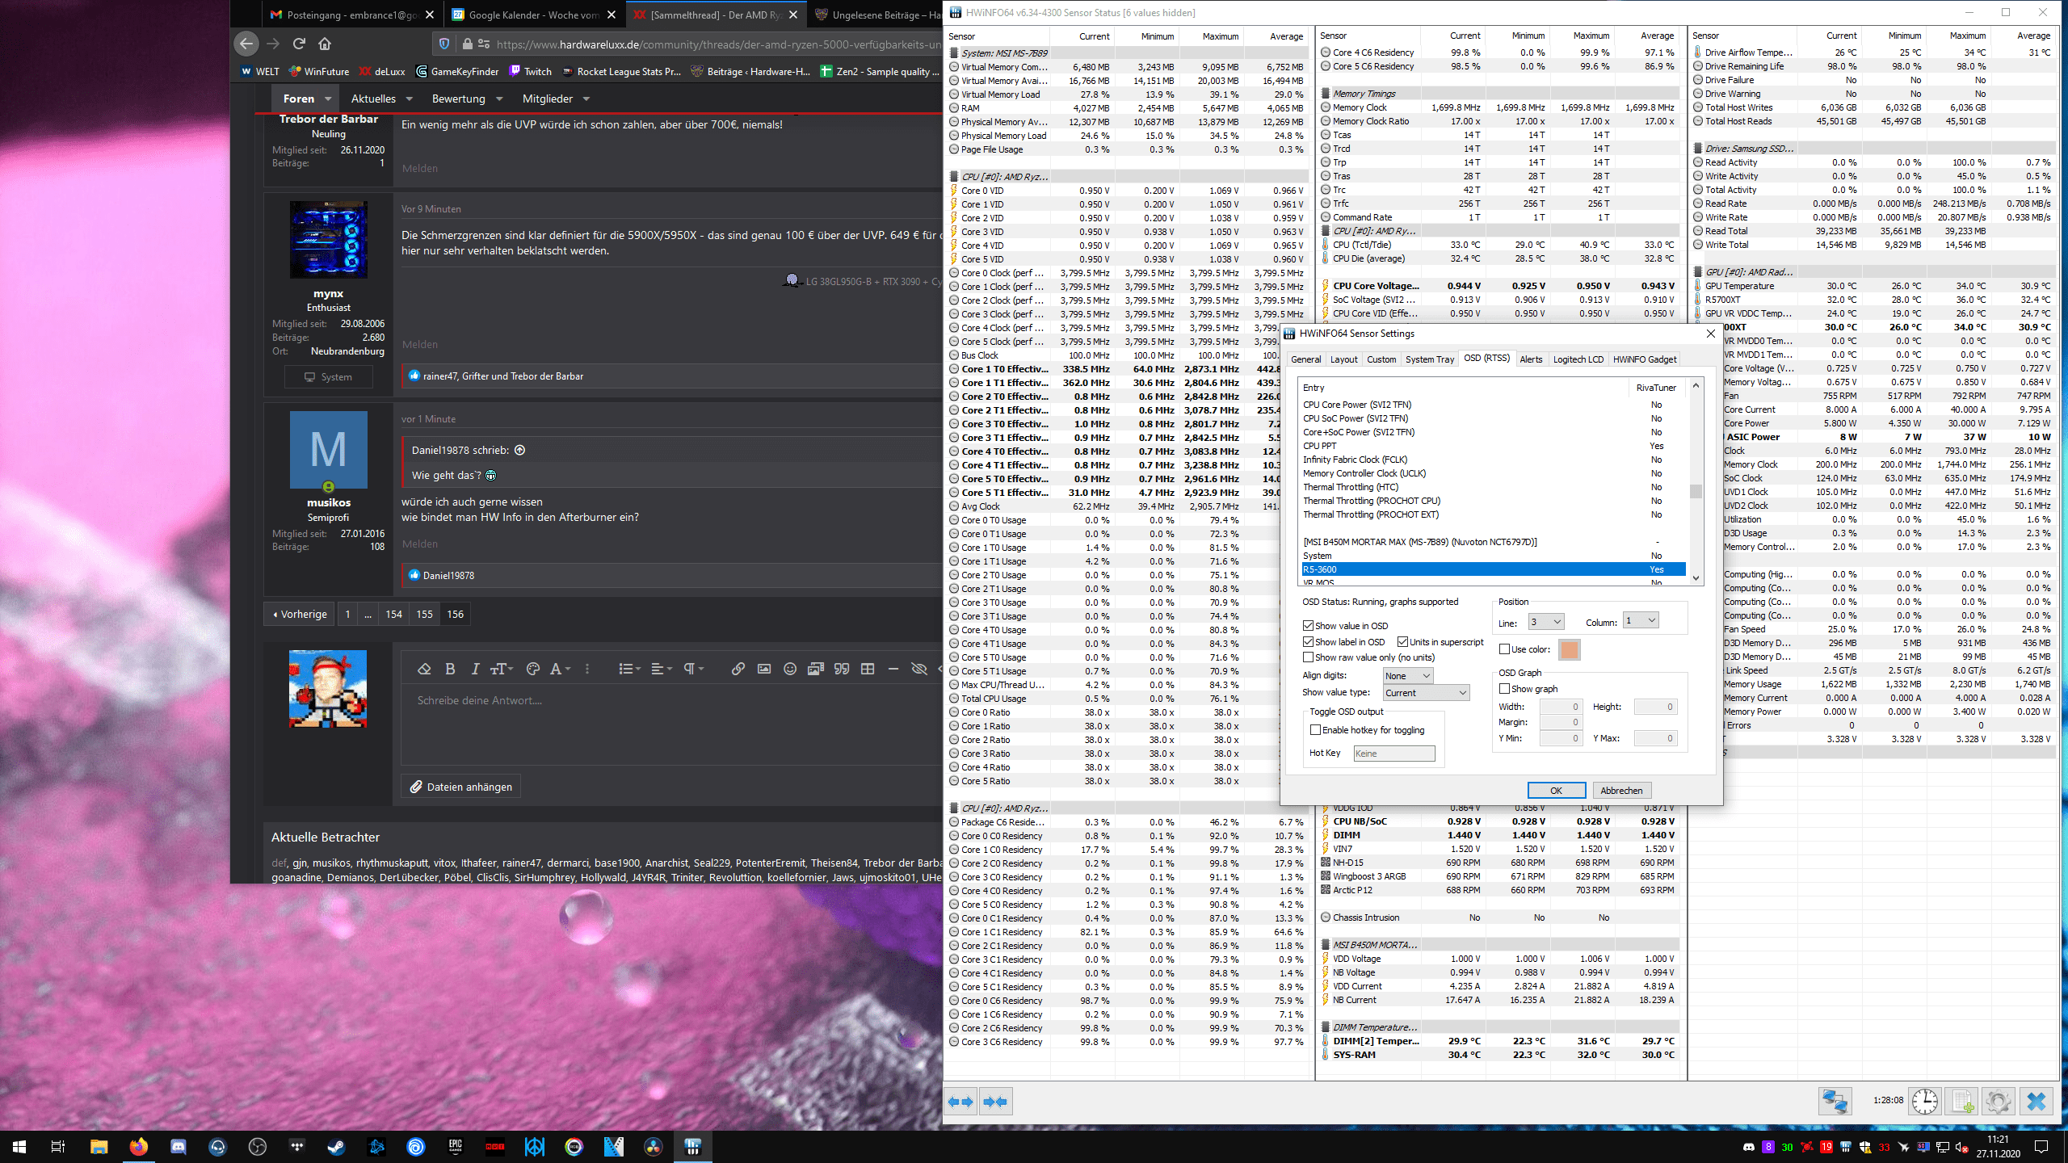Click the collapse columns arrows button in HWiNFO
This screenshot has width=2068, height=1163.
(x=995, y=1102)
